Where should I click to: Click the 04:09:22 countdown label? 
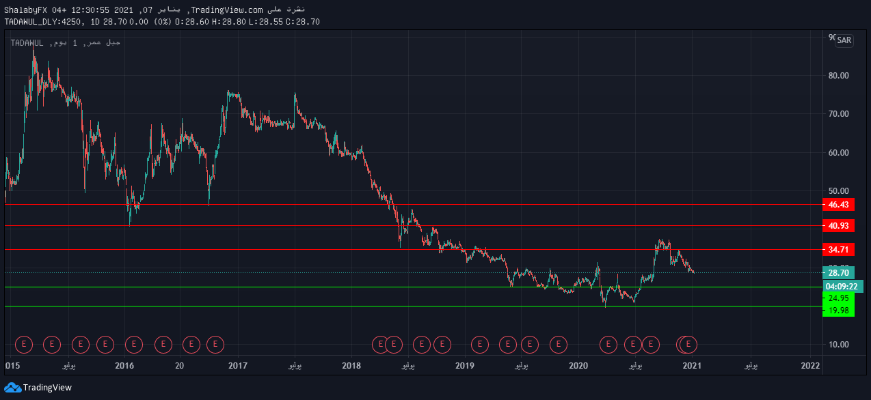(843, 286)
